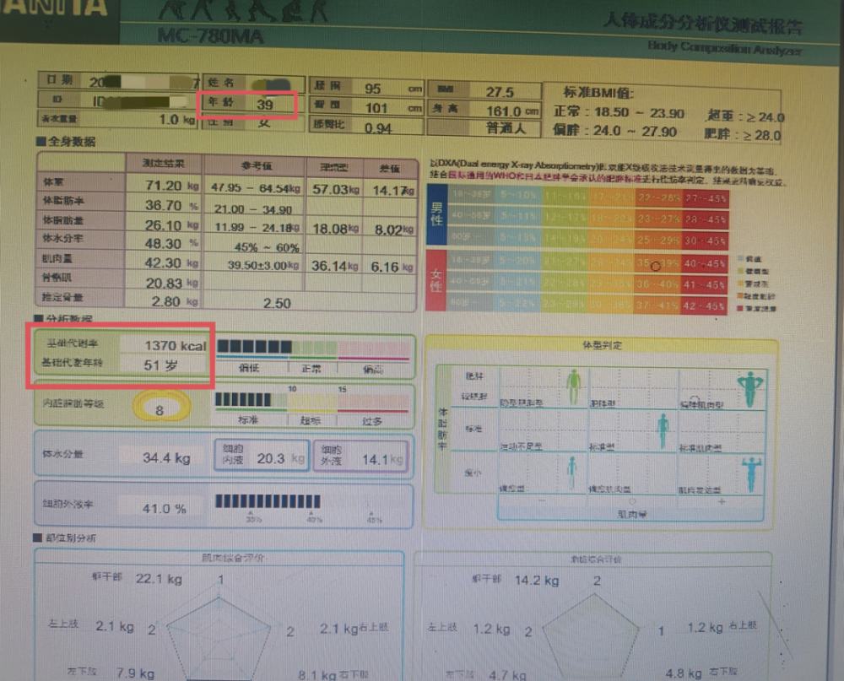Click the red 40-45% cell in female row
844x681 pixels.
click(x=705, y=263)
